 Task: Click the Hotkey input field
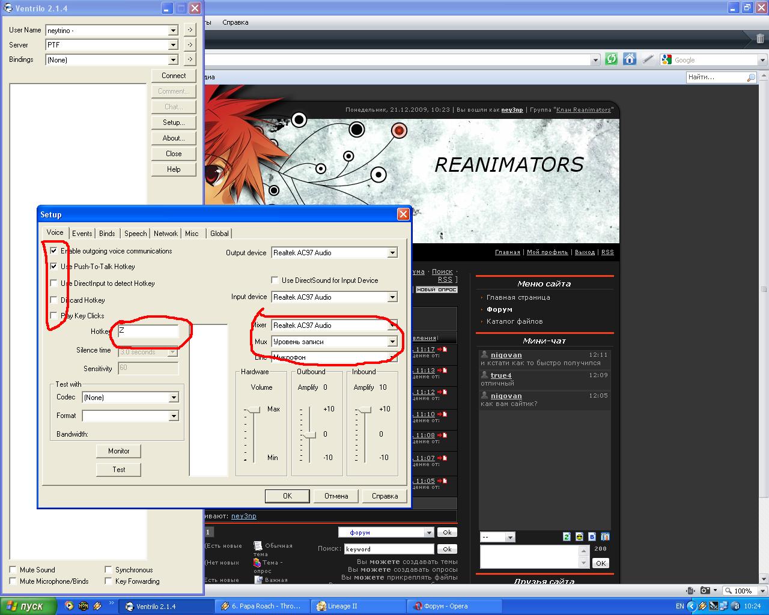pos(148,332)
